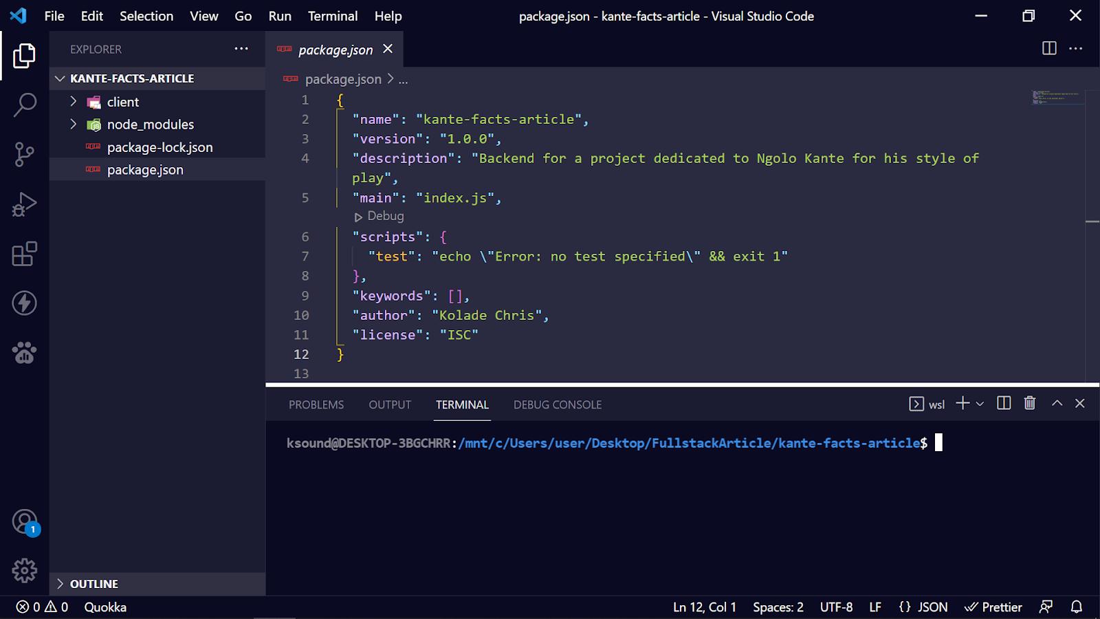Open the Accounts icon with badge
Screen dimensions: 1100x619
click(25, 522)
